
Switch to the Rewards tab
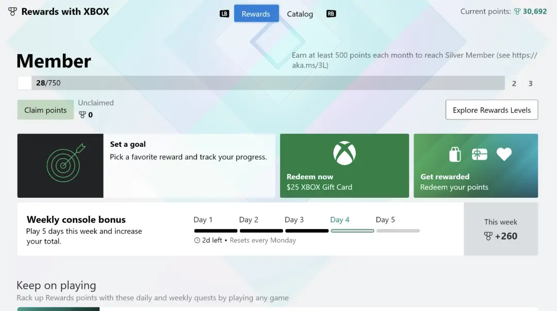[256, 13]
